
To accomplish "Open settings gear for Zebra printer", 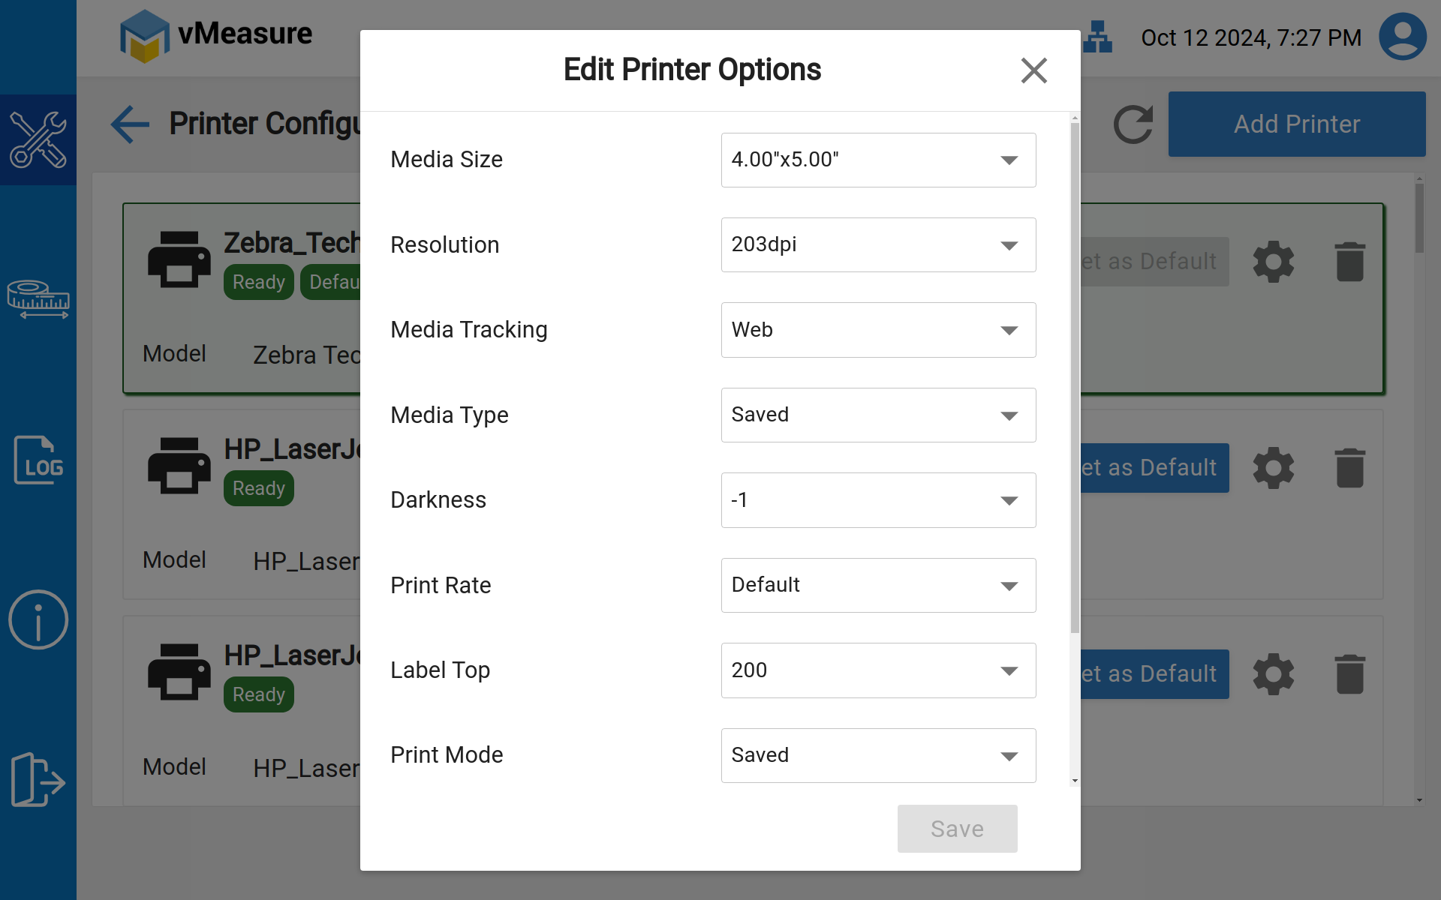I will click(1274, 262).
